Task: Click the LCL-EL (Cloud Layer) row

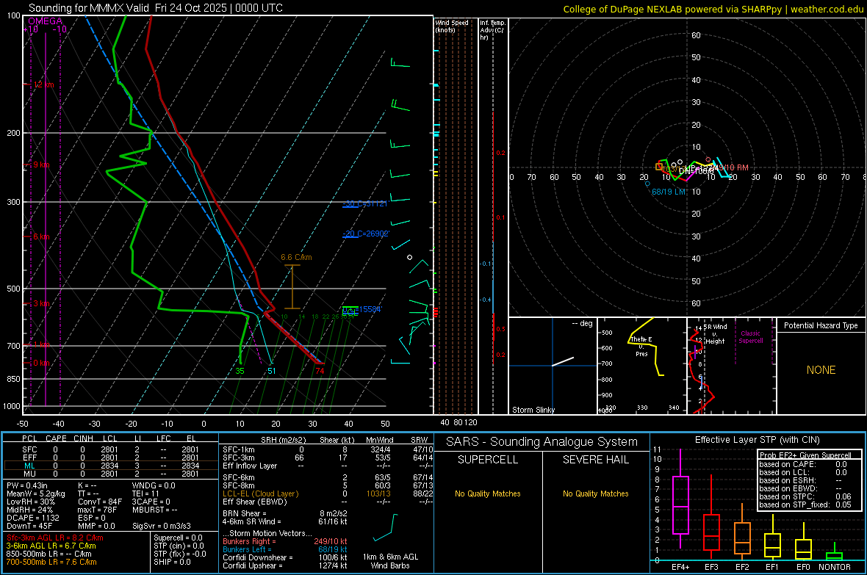Action: click(328, 493)
